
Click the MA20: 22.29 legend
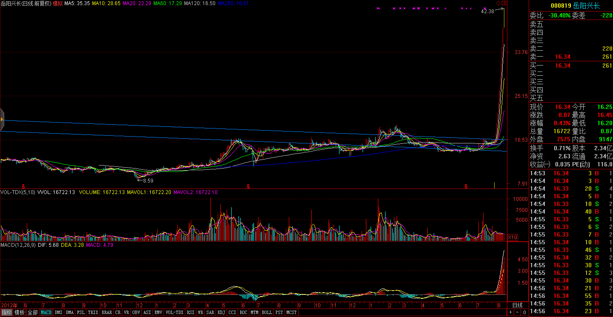[x=137, y=3]
